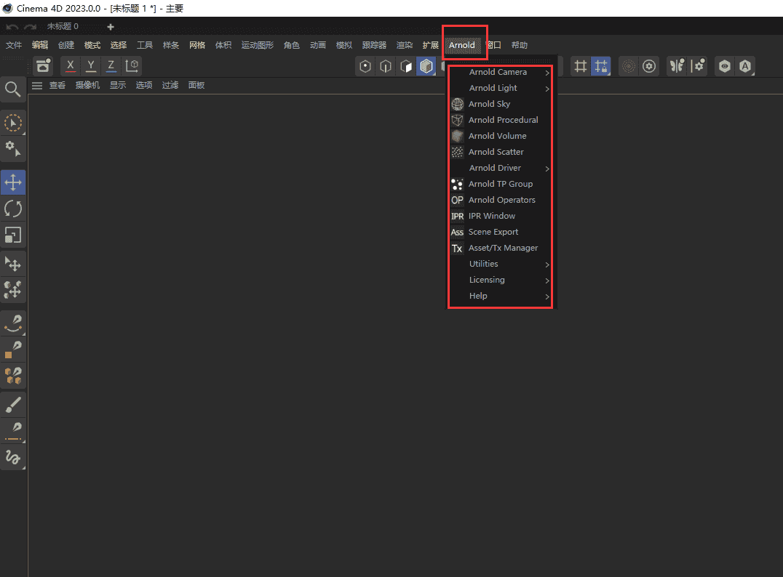The width and height of the screenshot is (783, 577).
Task: Toggle the Y axis lock
Action: point(90,65)
